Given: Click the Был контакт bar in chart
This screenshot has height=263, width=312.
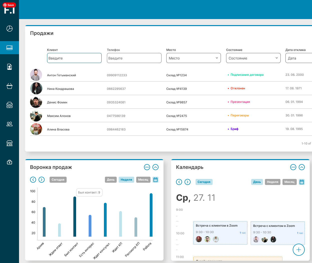Looking at the screenshot, I should (75, 217).
